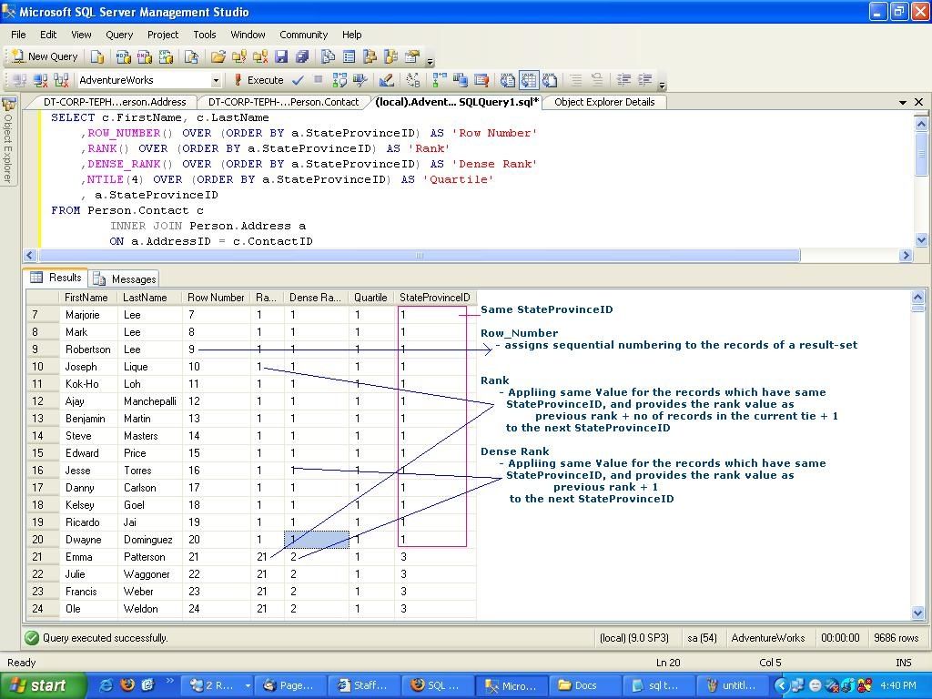Select the Comment Out Selected Lines icon
Viewport: 932px width, 699px height.
(575, 80)
